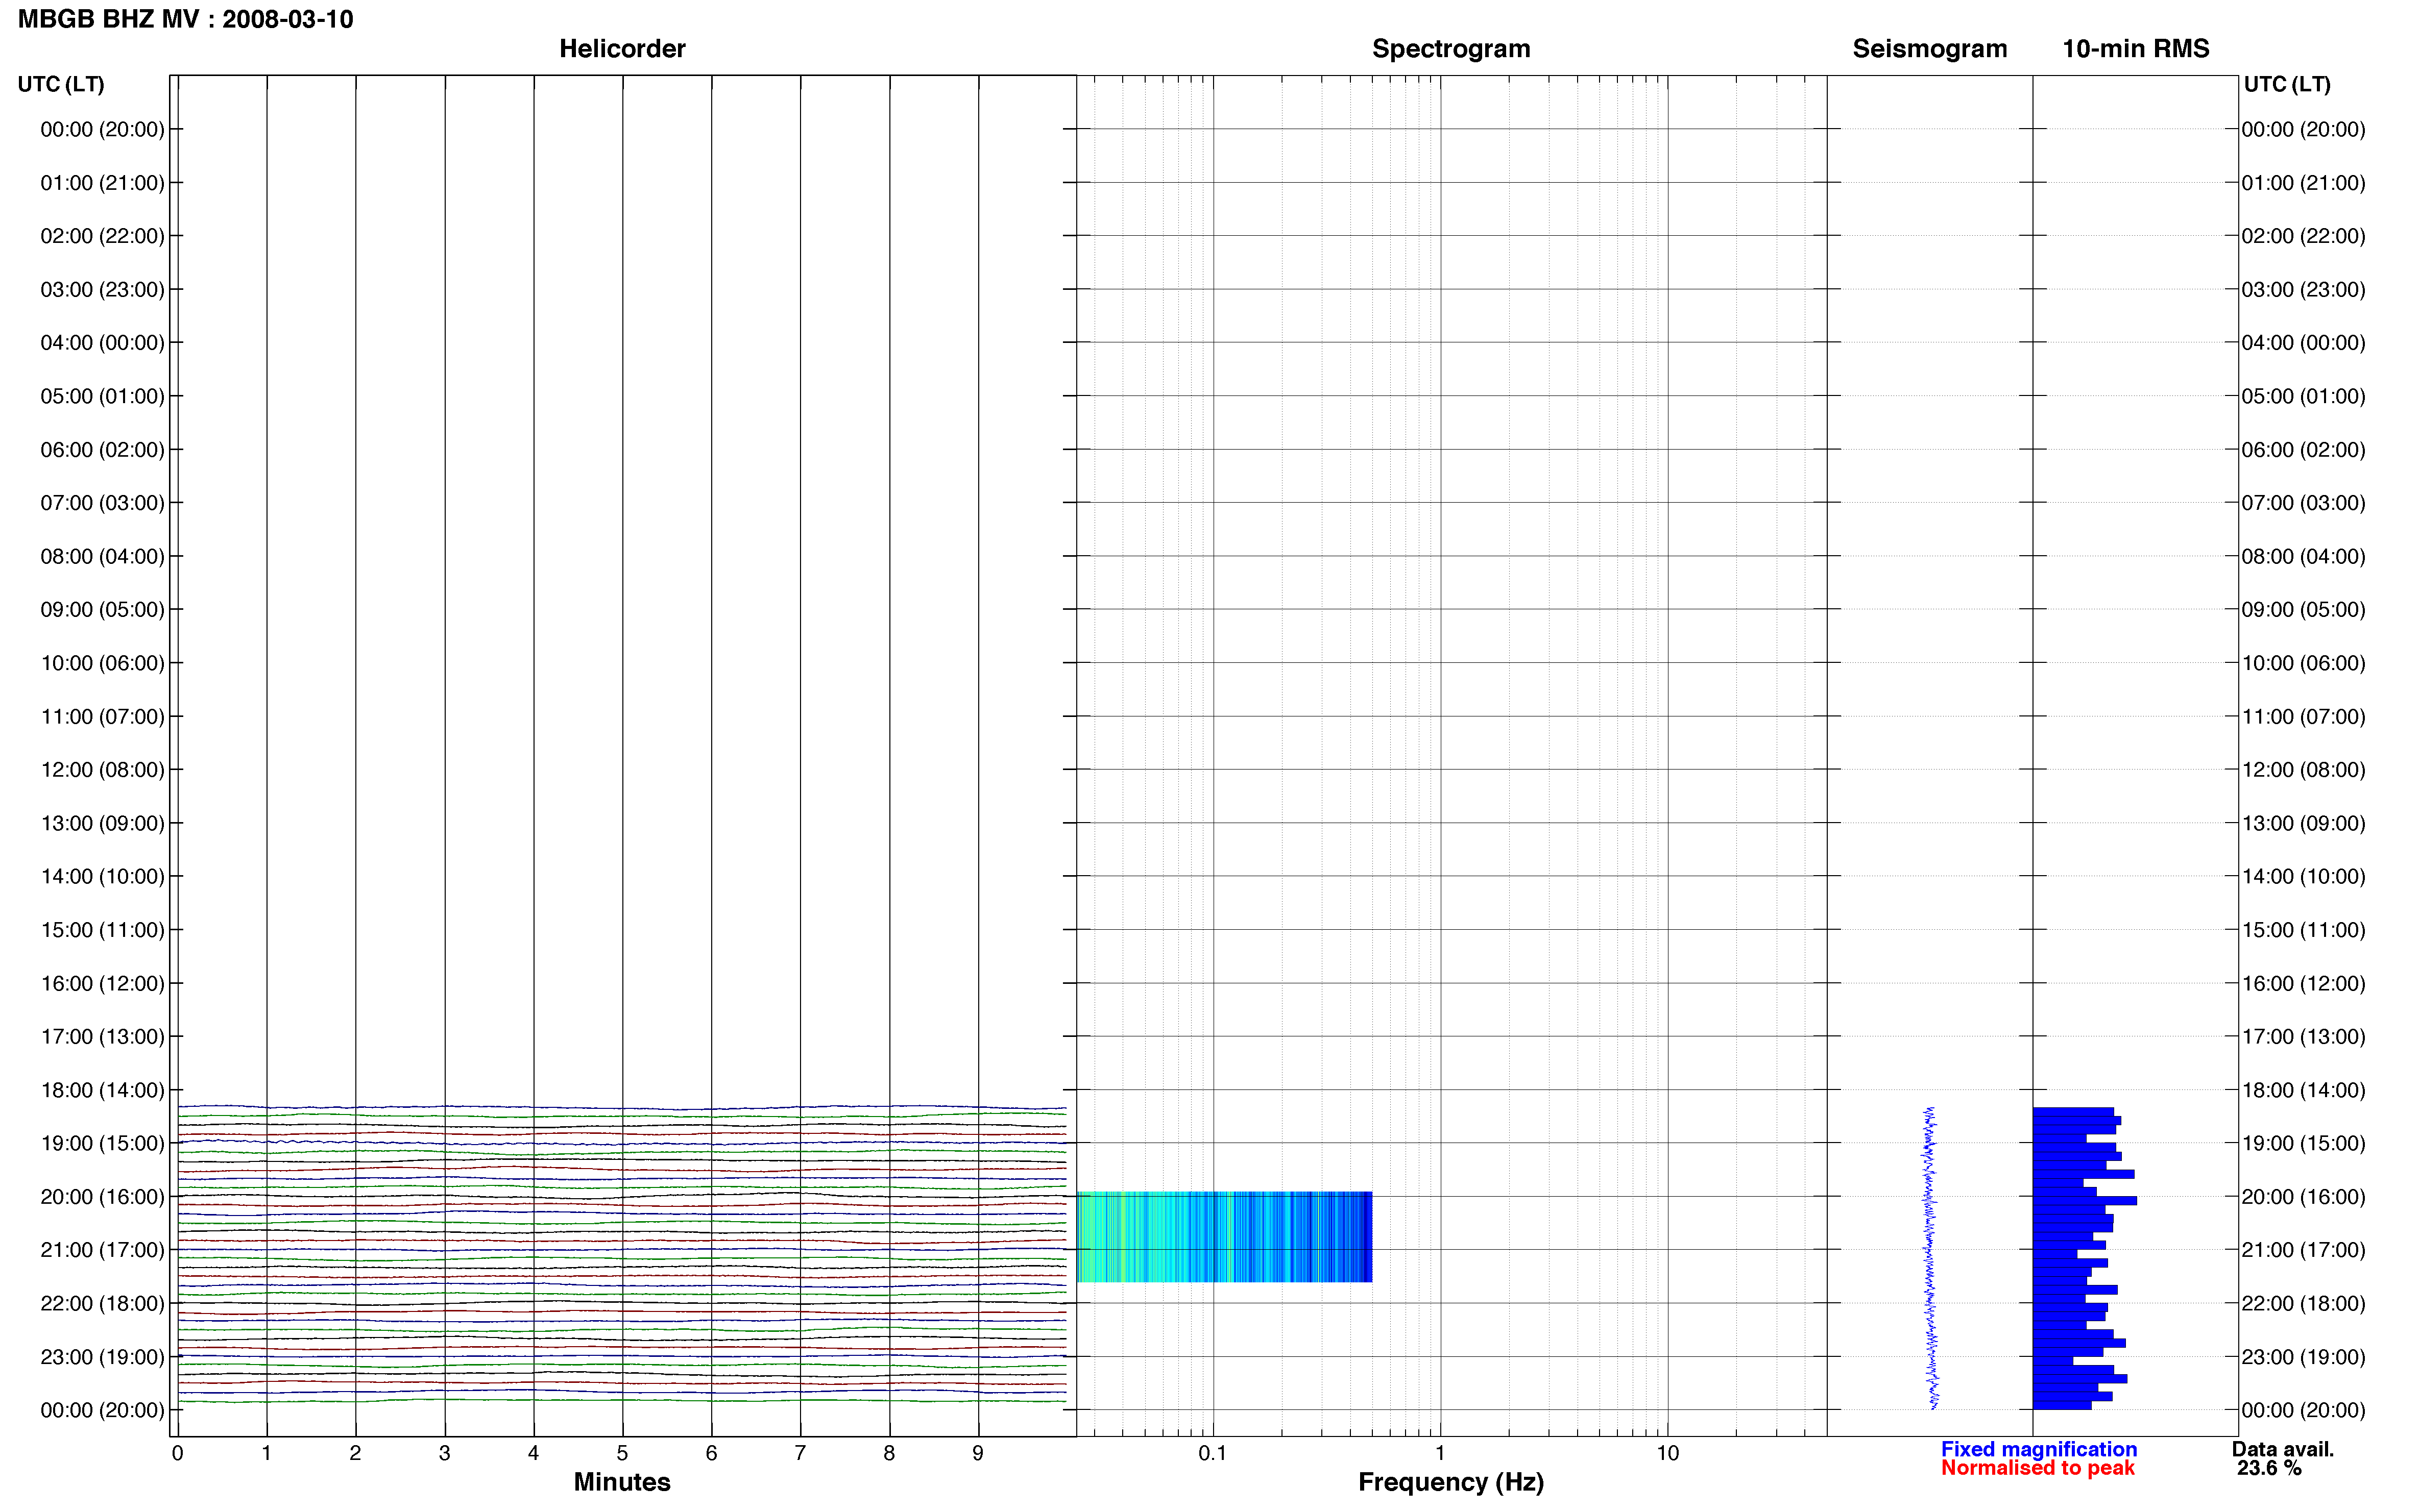Click the 'Helicorder' panel heading
Screen dimensions: 2420x1512
tap(621, 48)
